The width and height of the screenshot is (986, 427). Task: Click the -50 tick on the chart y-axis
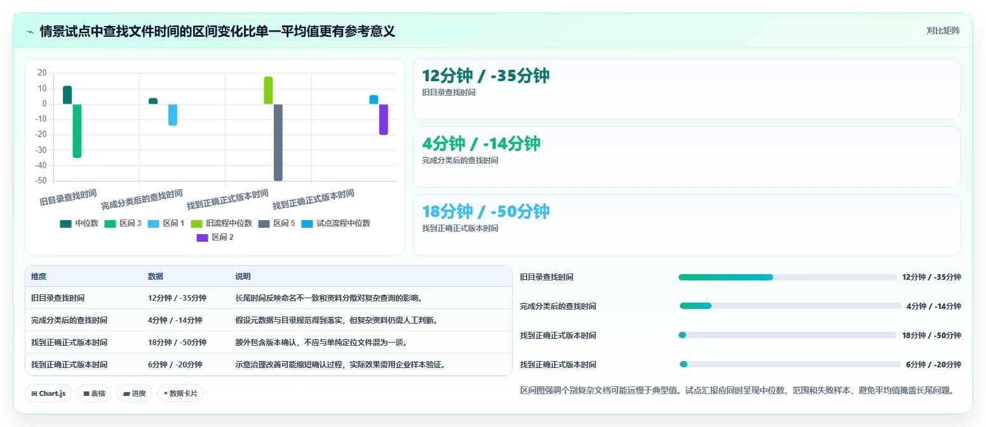(x=41, y=181)
